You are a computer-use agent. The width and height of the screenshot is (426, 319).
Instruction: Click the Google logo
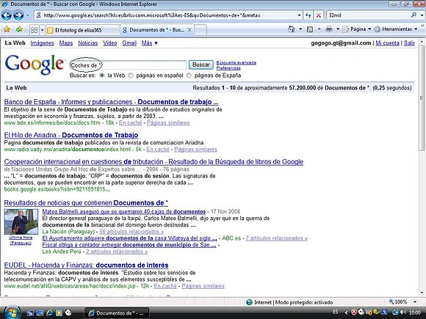click(35, 65)
